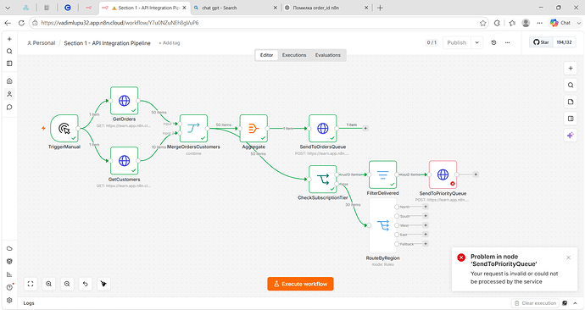
Task: Switch to the Executions tab
Action: click(x=294, y=55)
